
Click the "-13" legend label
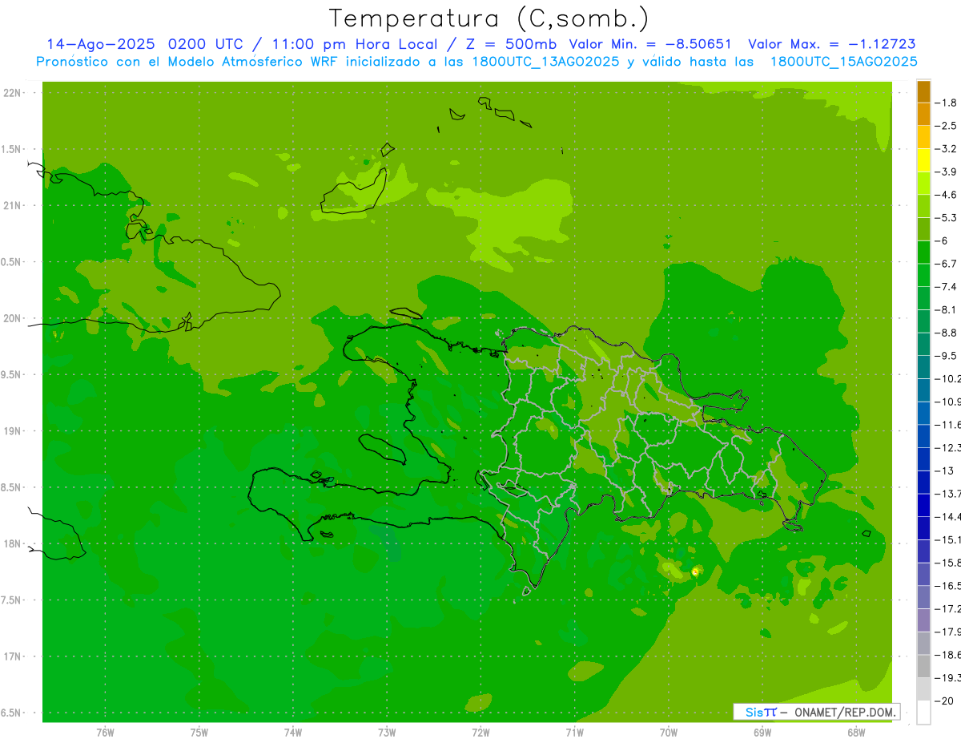[945, 470]
